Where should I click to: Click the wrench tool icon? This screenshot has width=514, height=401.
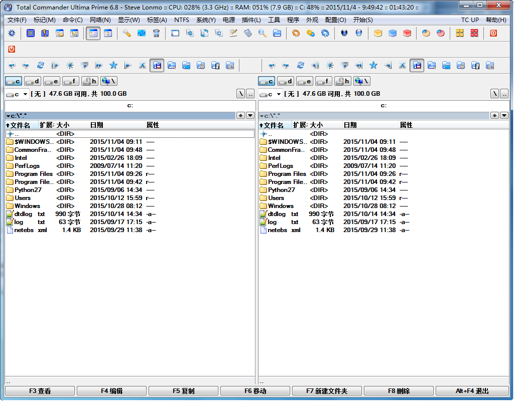(127, 33)
